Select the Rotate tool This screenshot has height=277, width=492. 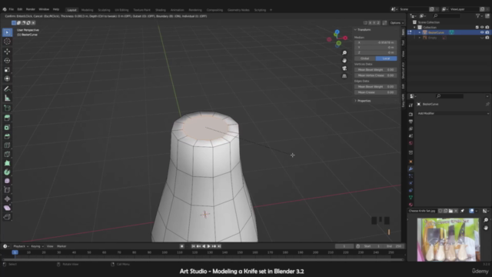(x=7, y=61)
